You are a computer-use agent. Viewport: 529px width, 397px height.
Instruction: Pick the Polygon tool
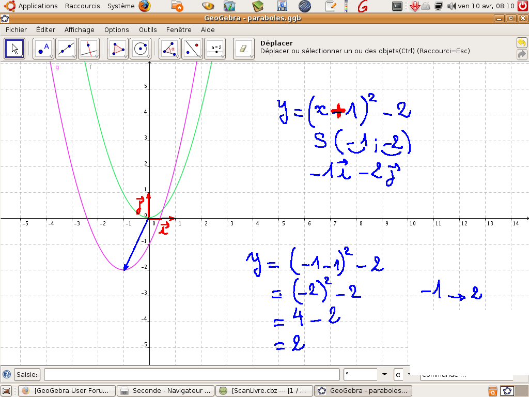pyautogui.click(x=118, y=49)
